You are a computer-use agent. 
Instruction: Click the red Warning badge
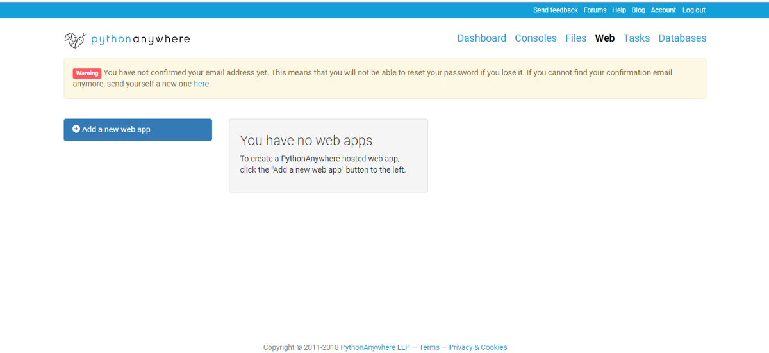pyautogui.click(x=87, y=73)
